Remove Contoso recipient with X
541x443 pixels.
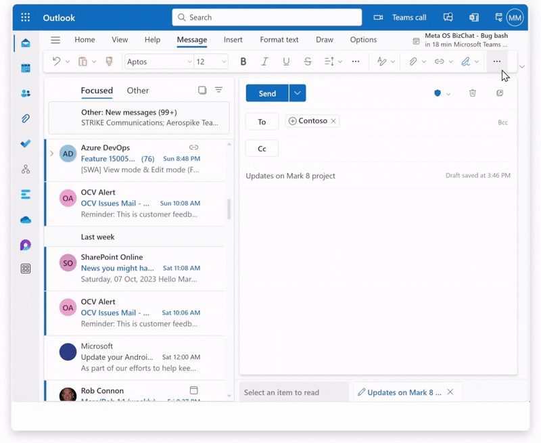(x=333, y=121)
